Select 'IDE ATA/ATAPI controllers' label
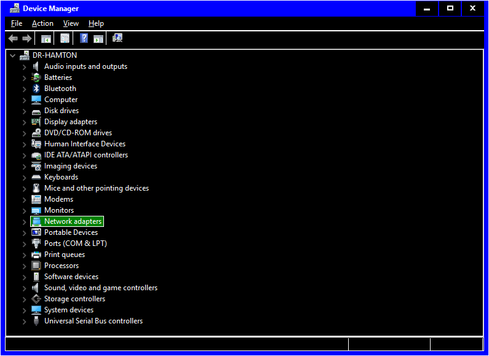 click(x=86, y=155)
